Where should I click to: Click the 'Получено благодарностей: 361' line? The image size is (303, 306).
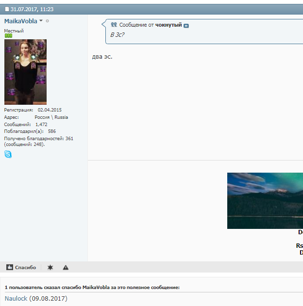point(39,139)
